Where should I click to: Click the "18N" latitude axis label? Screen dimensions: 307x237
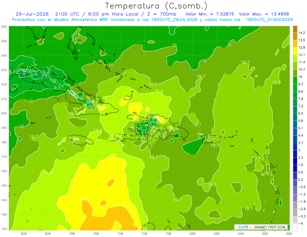(4, 142)
